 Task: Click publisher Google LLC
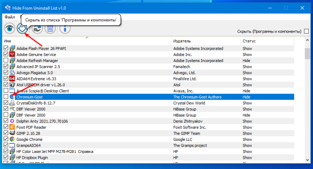183,139
